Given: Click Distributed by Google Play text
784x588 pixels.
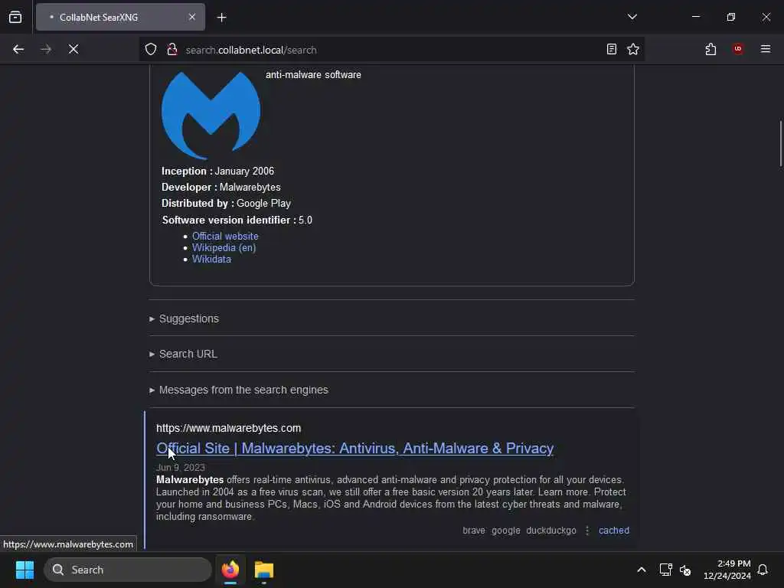Looking at the screenshot, I should 226,204.
